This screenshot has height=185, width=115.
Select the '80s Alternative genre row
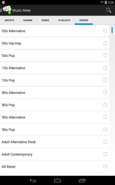pyautogui.click(x=55, y=92)
